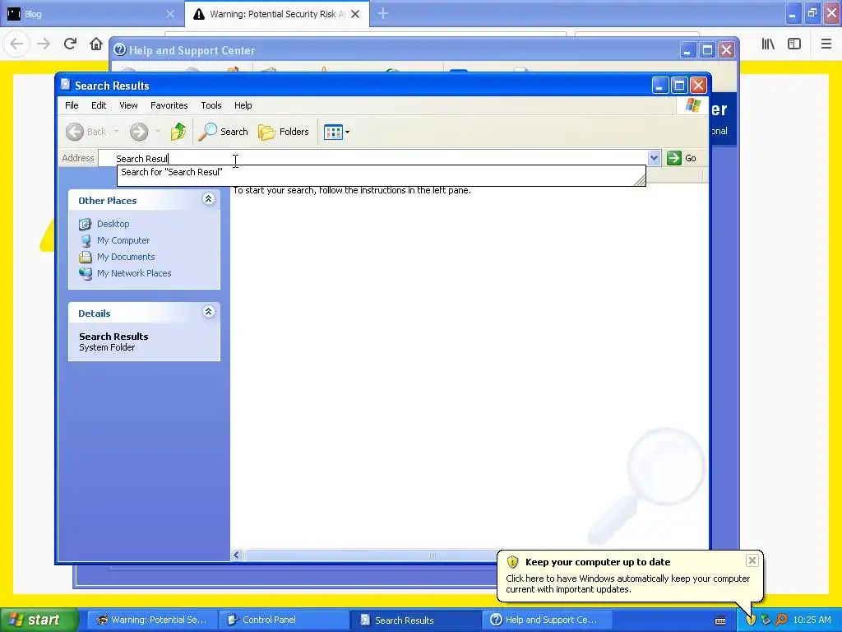The height and width of the screenshot is (632, 842).
Task: Click the browser Back arrow
Action: coord(16,44)
